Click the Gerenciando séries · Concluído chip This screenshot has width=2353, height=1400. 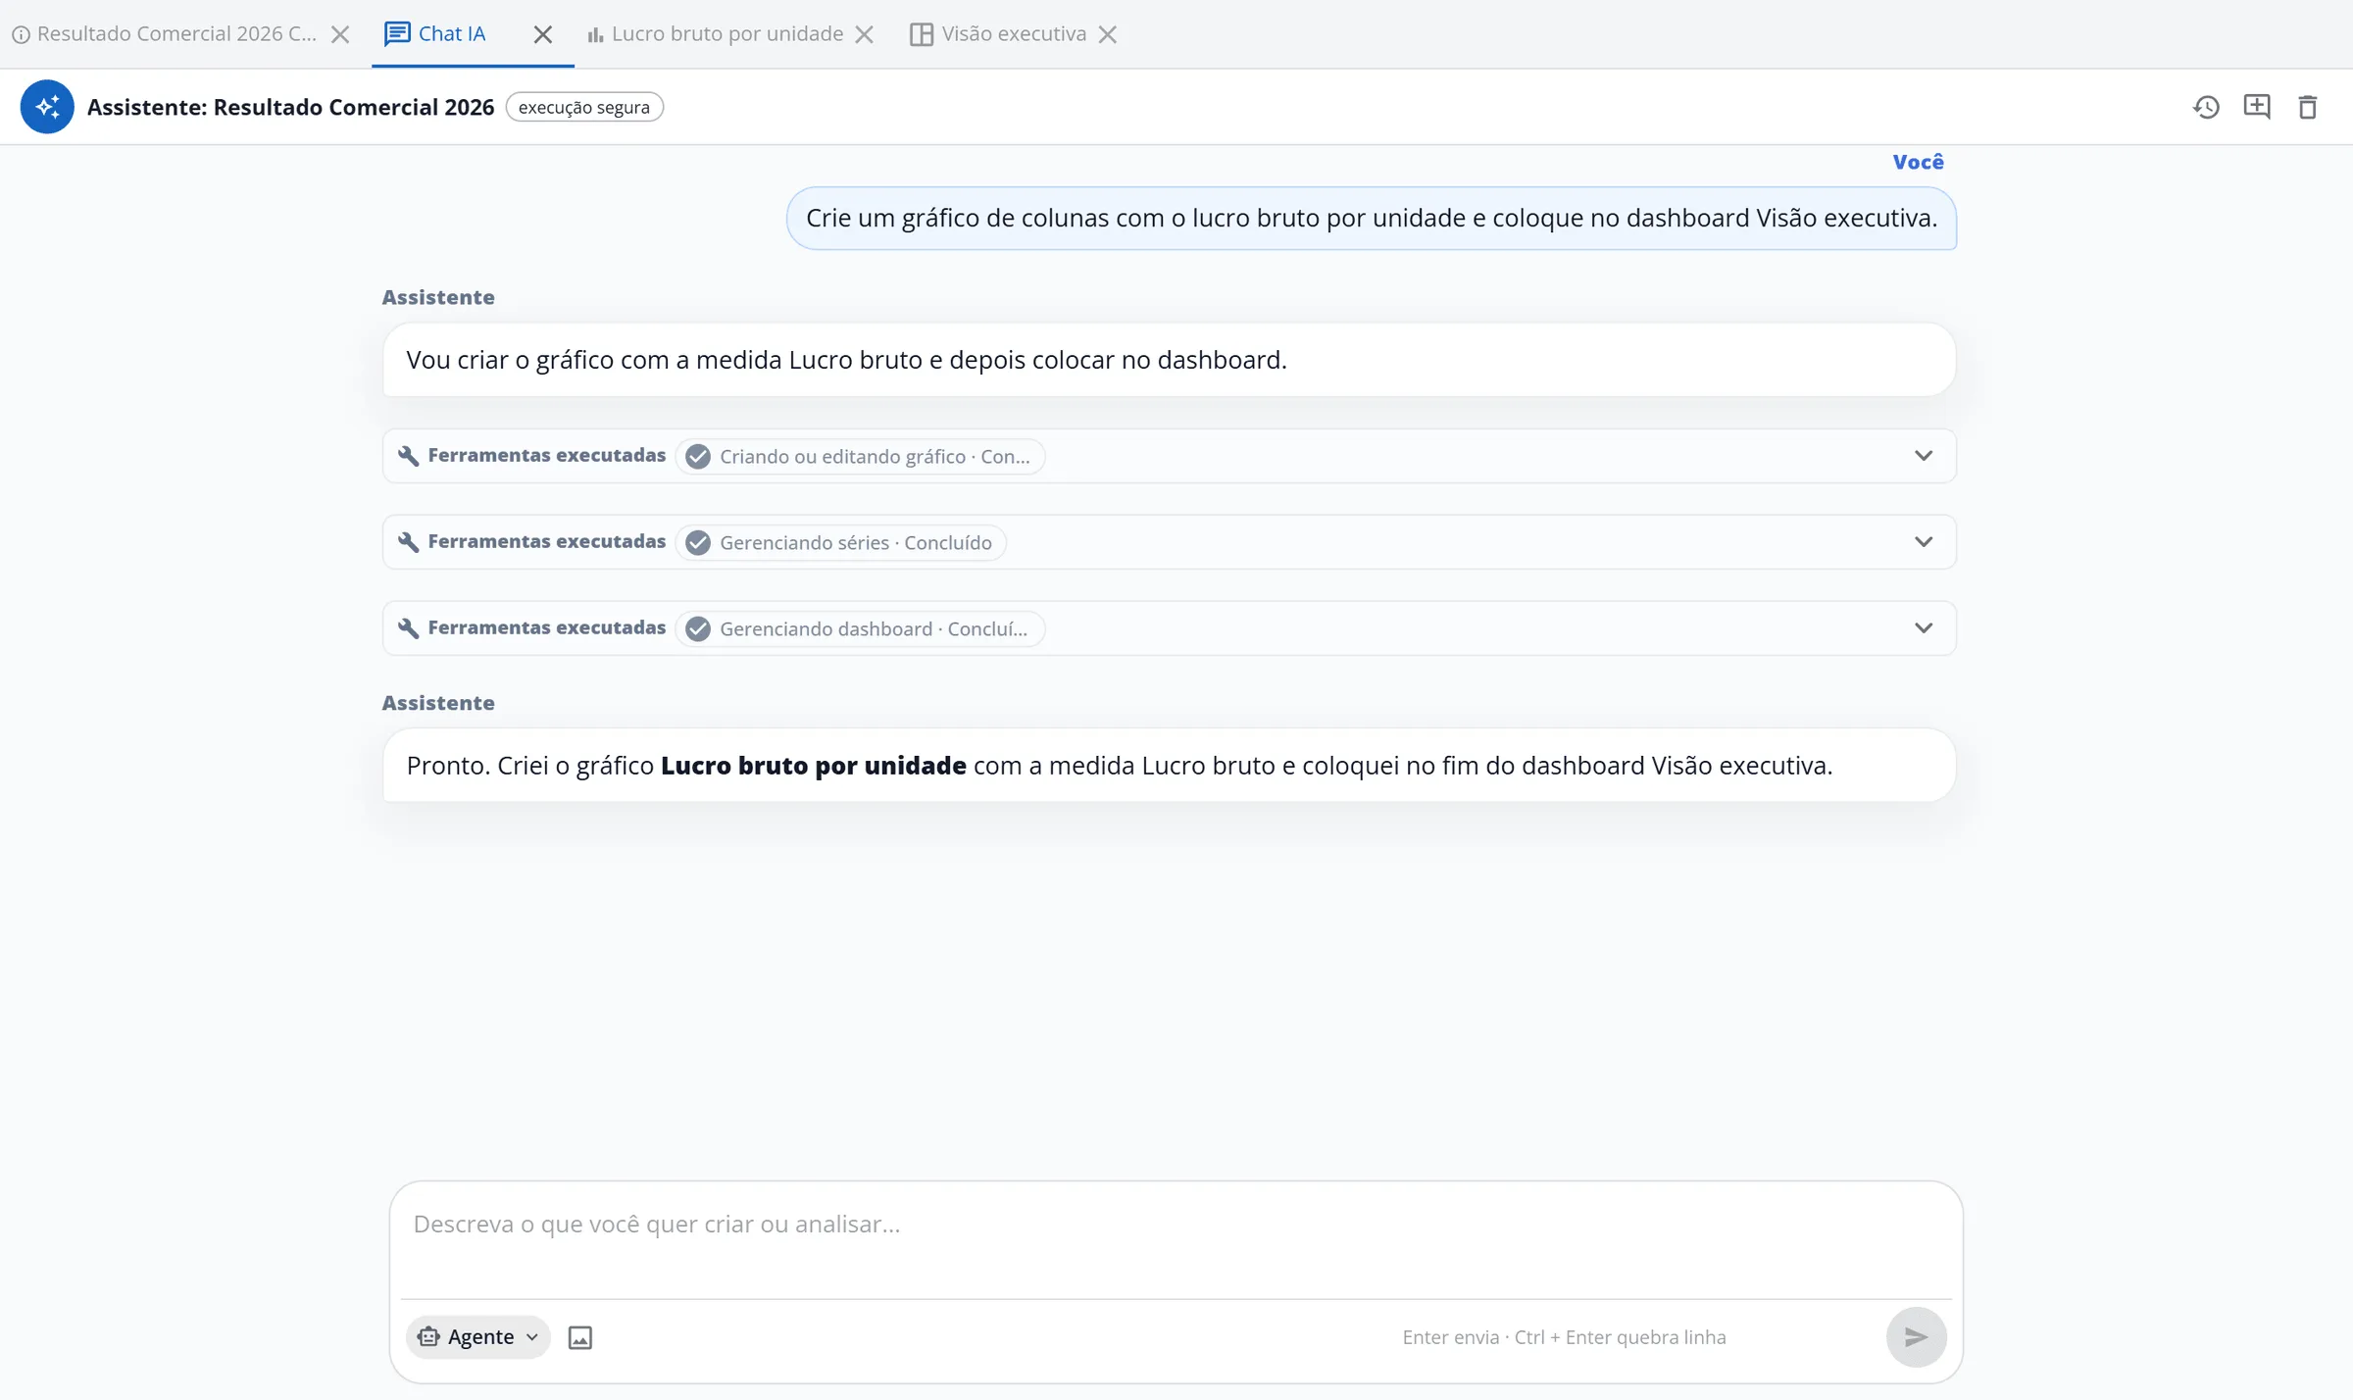[840, 542]
